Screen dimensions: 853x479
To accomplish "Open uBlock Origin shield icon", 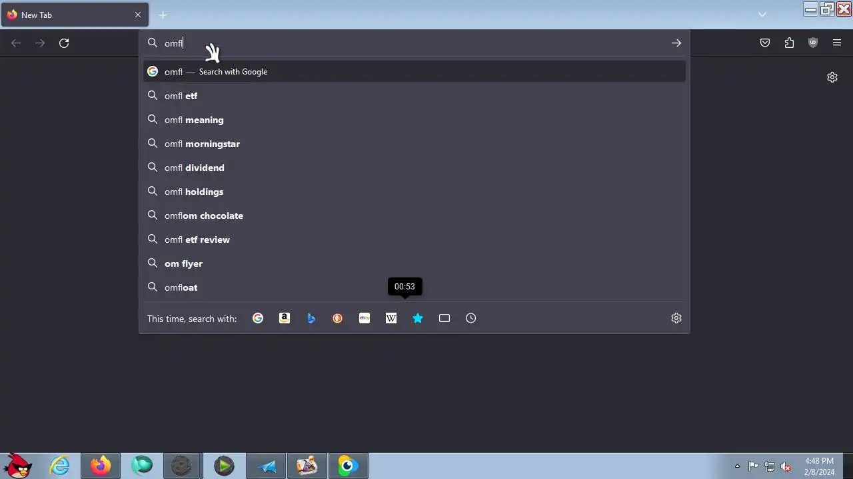I will [813, 43].
